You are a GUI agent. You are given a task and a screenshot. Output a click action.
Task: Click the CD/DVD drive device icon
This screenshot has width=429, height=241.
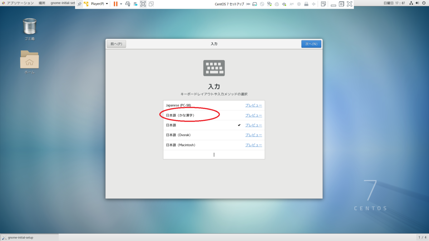tap(262, 4)
